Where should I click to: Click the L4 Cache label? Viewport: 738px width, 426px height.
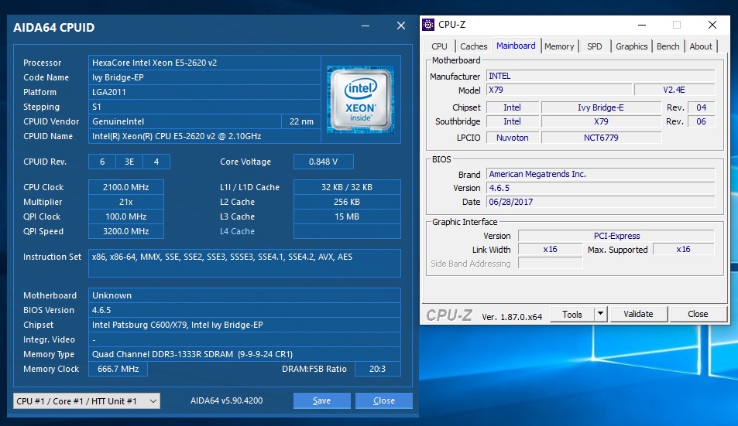point(237,231)
